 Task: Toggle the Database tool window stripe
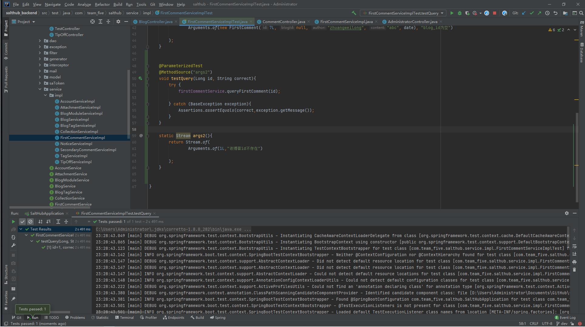(582, 53)
